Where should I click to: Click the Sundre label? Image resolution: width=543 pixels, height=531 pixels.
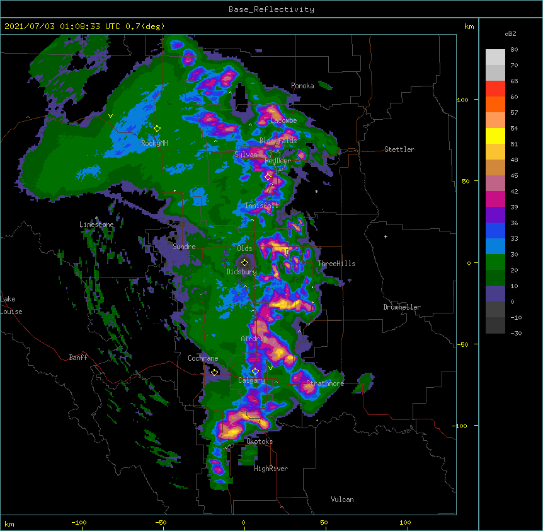click(x=184, y=247)
